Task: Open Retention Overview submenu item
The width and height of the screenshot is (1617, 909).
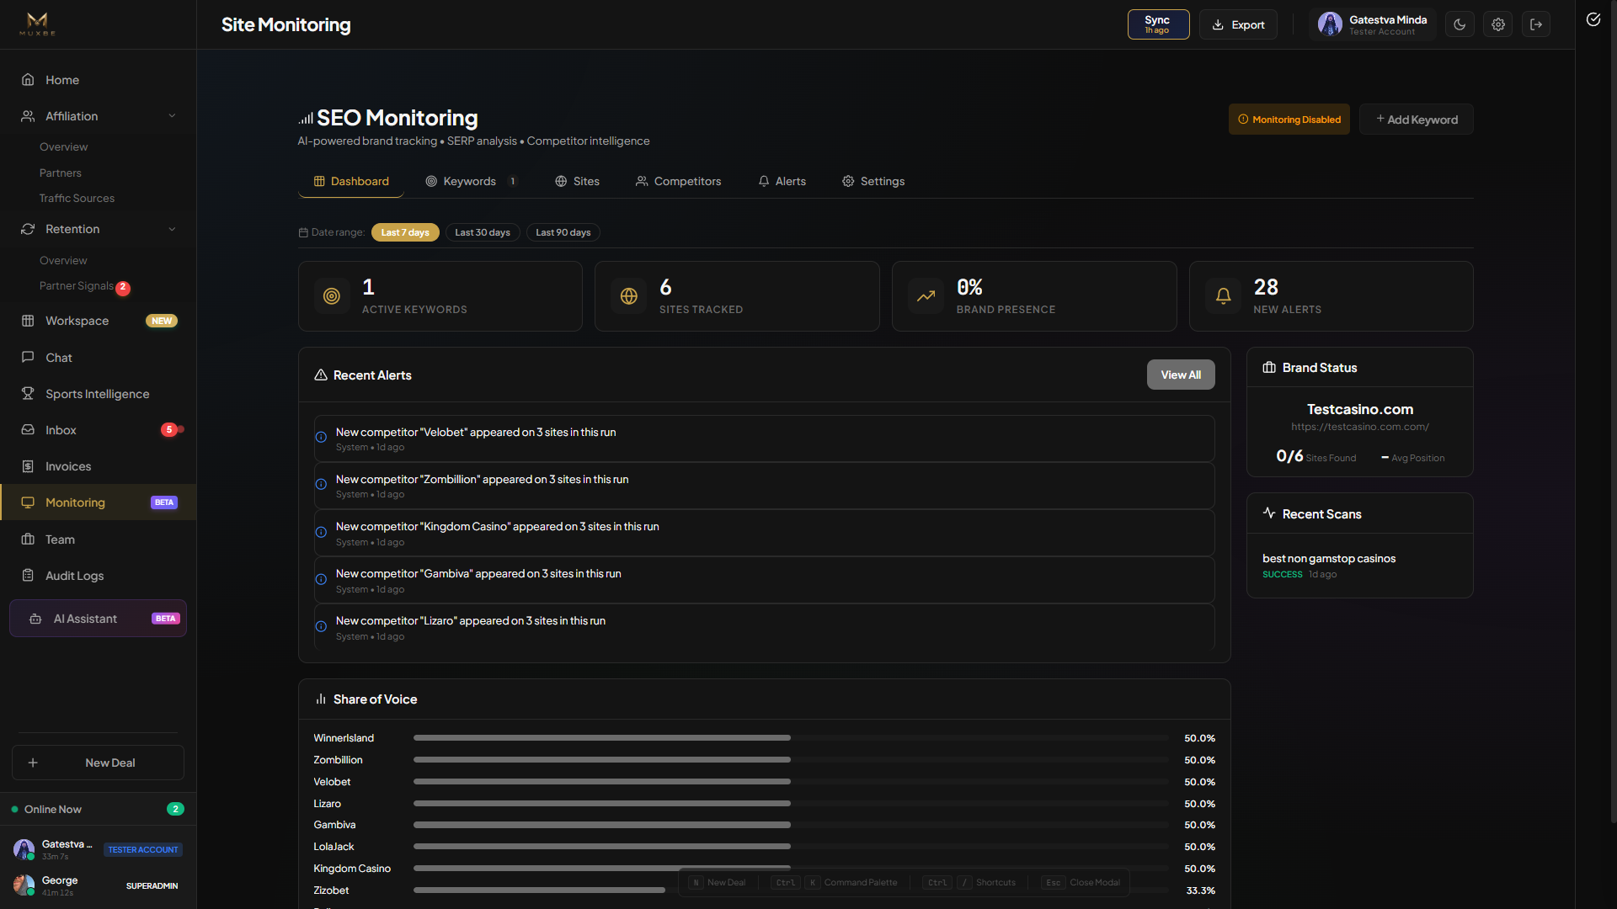Action: [63, 260]
